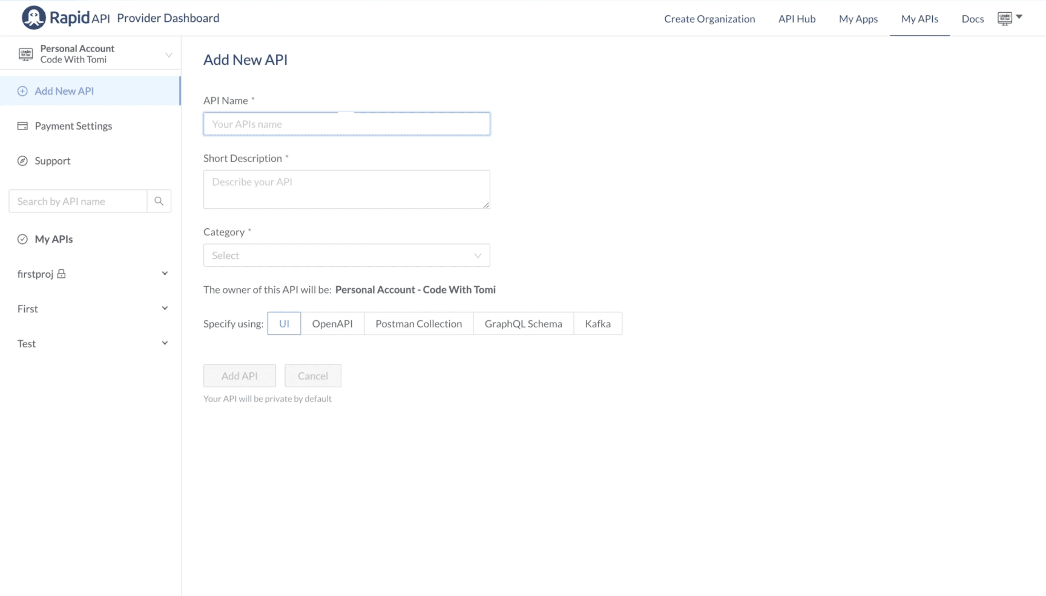1046x596 pixels.
Task: Click the lock icon beside firstproj
Action: click(61, 273)
